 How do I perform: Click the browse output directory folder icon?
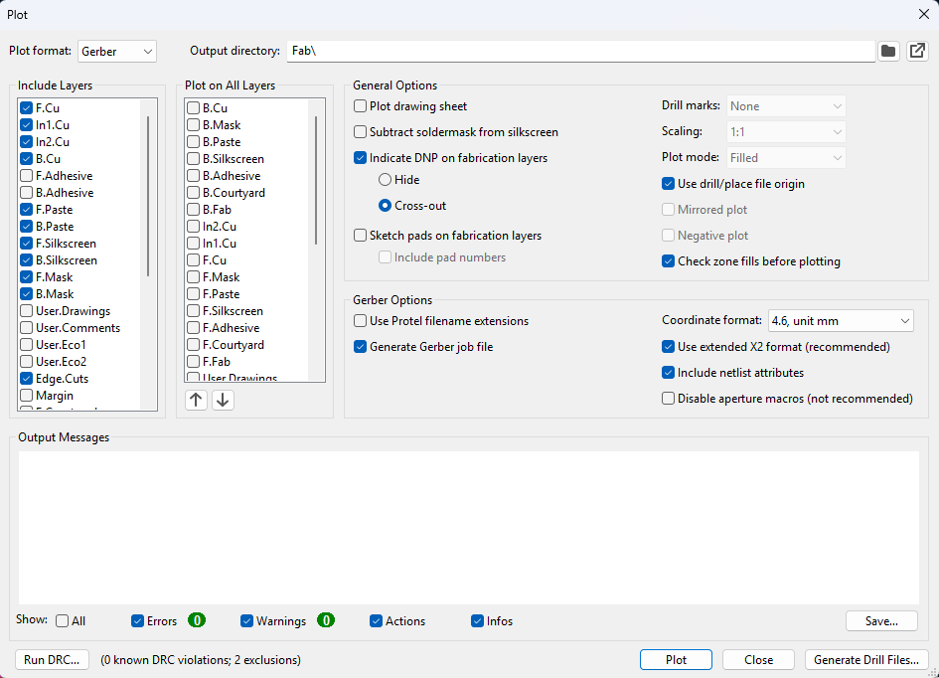[888, 51]
